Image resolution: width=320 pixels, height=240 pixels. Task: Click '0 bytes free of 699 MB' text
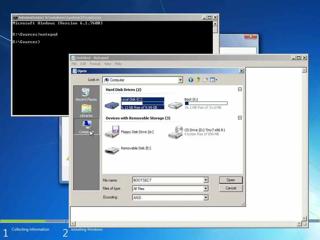202,134
